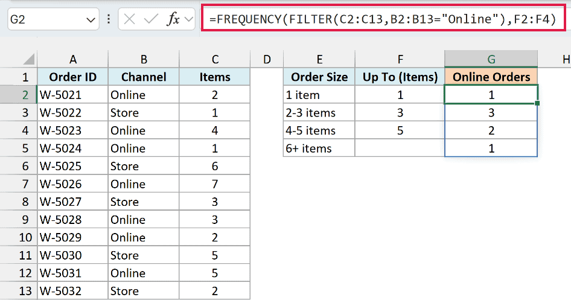Open the Name Box dropdown arrow

point(91,20)
